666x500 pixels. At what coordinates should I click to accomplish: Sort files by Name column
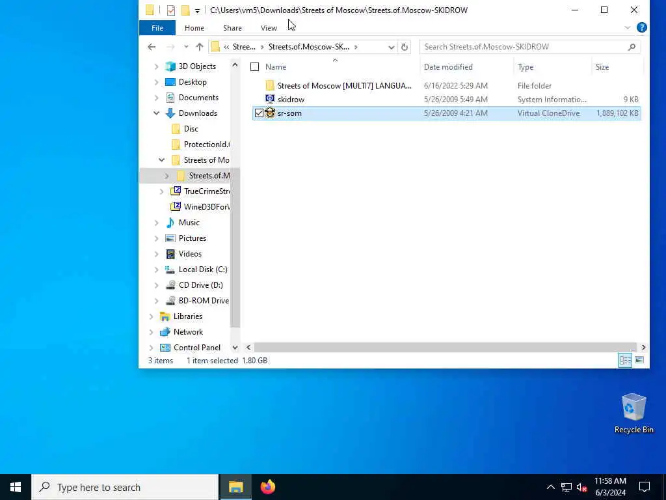(276, 67)
